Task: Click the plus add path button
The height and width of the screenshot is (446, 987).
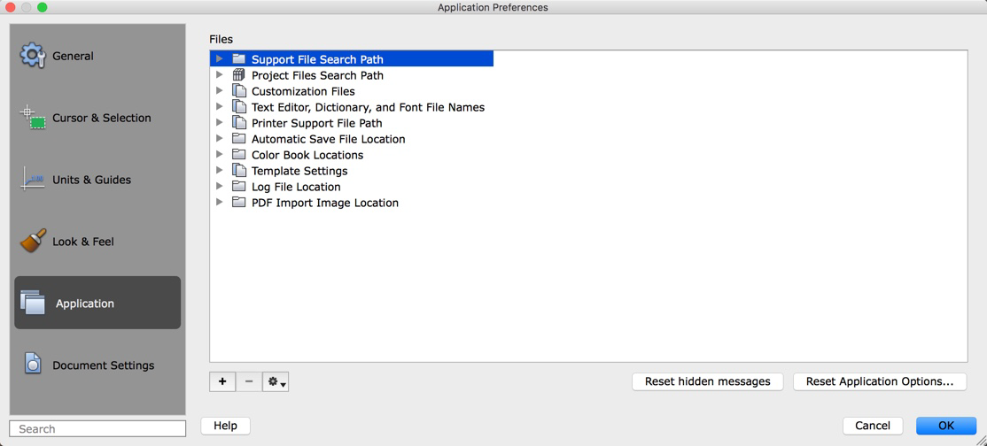Action: [222, 381]
